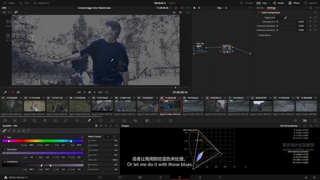Switch to Matte Finesse page 2
The image size is (320, 180).
click(114, 136)
